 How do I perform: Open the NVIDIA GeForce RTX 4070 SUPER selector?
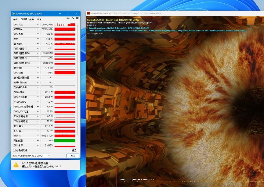pos(31,156)
